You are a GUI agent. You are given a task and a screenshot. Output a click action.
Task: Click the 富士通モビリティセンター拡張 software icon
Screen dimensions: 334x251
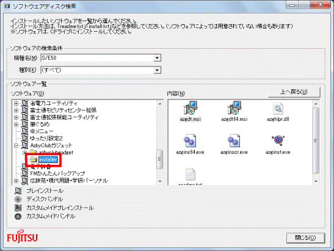click(24, 111)
